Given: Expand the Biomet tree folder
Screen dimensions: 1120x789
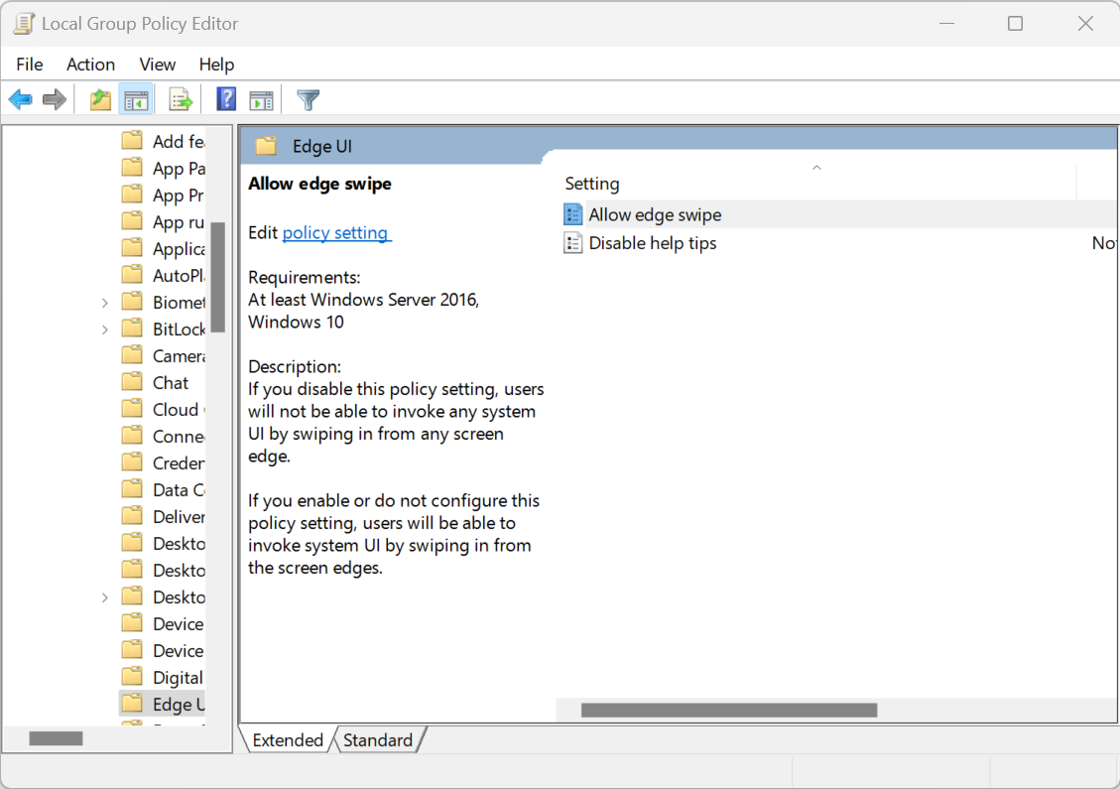Looking at the screenshot, I should [105, 303].
